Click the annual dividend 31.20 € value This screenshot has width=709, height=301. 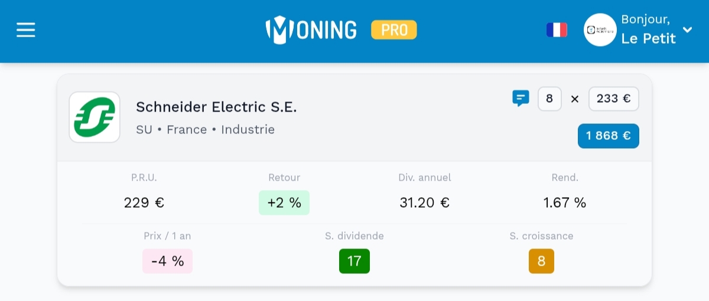pos(424,203)
